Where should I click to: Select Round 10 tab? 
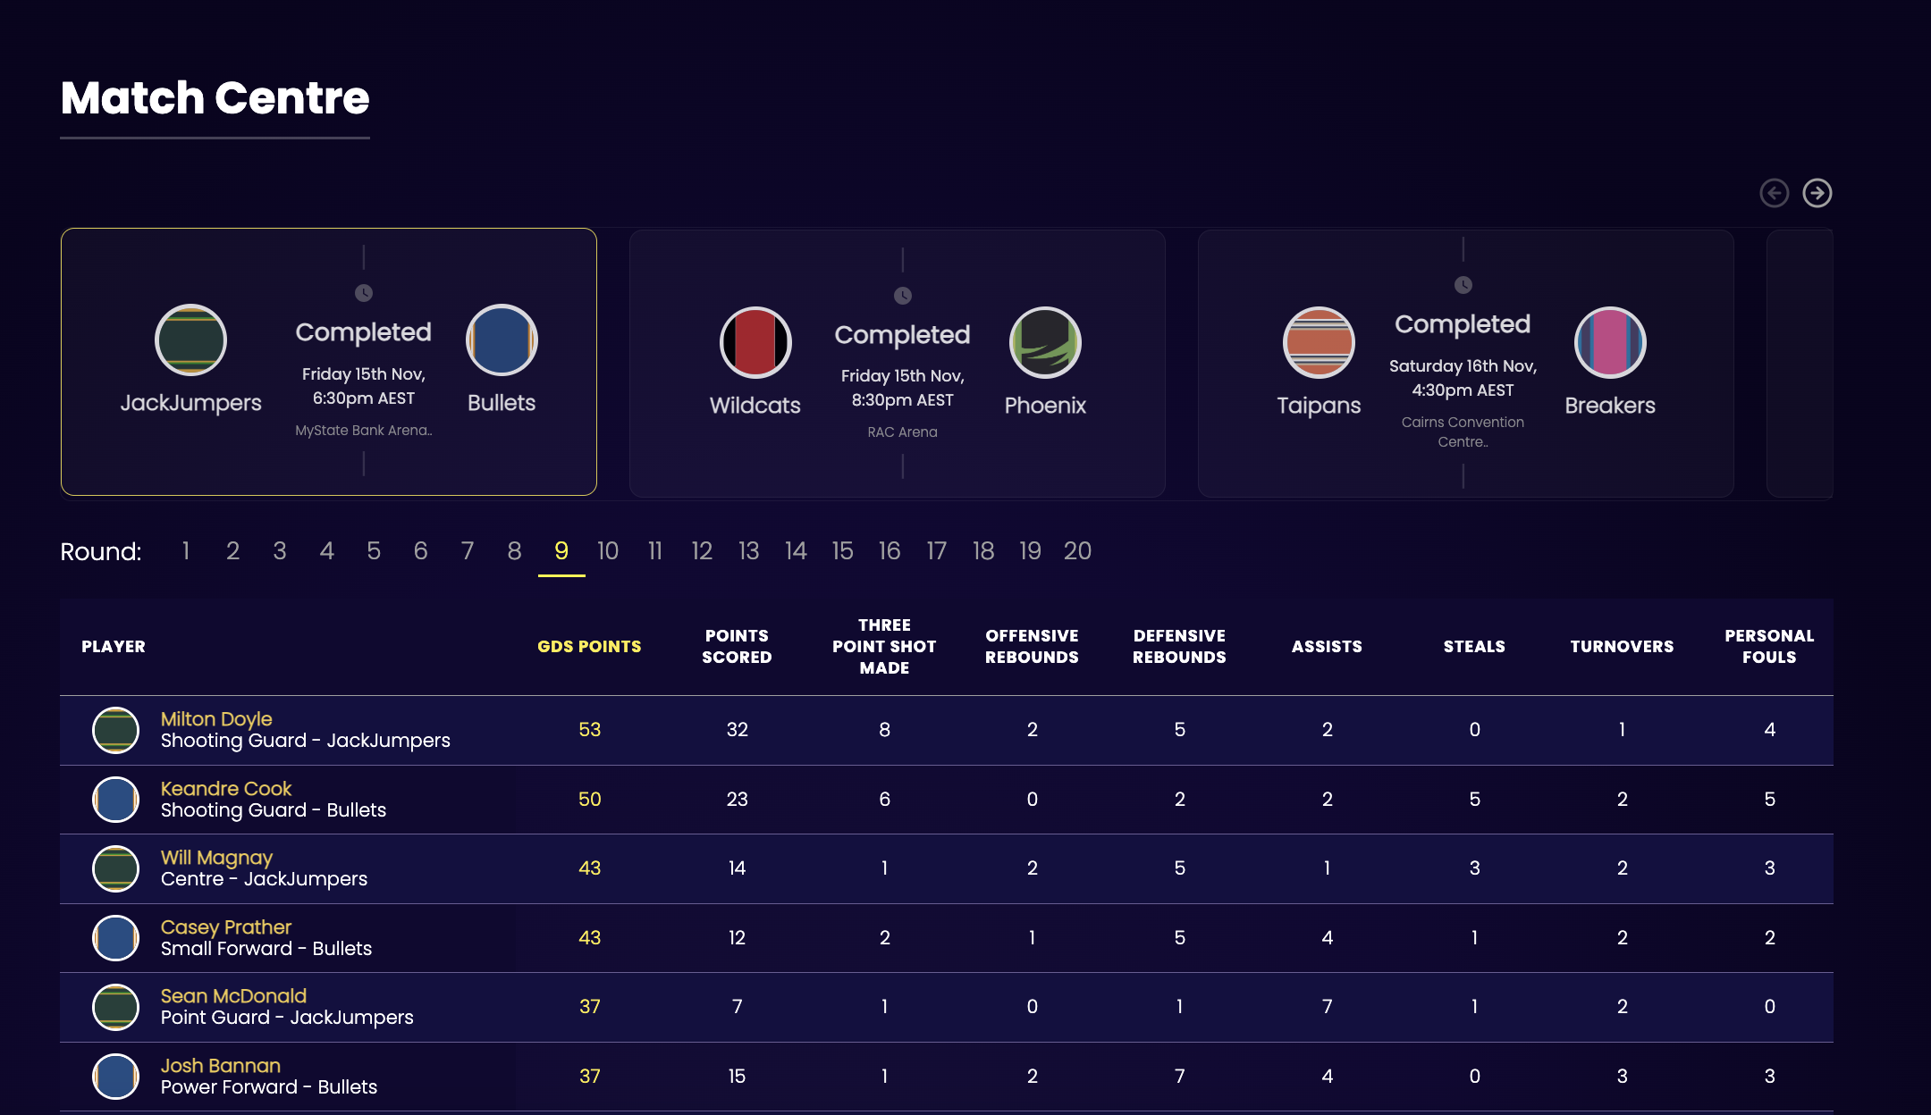(x=608, y=551)
